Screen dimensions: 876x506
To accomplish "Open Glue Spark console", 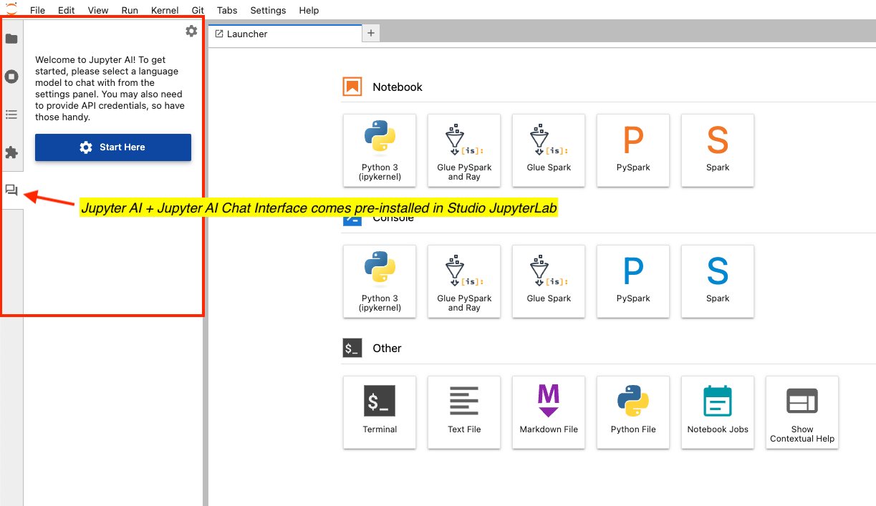I will pyautogui.click(x=549, y=282).
